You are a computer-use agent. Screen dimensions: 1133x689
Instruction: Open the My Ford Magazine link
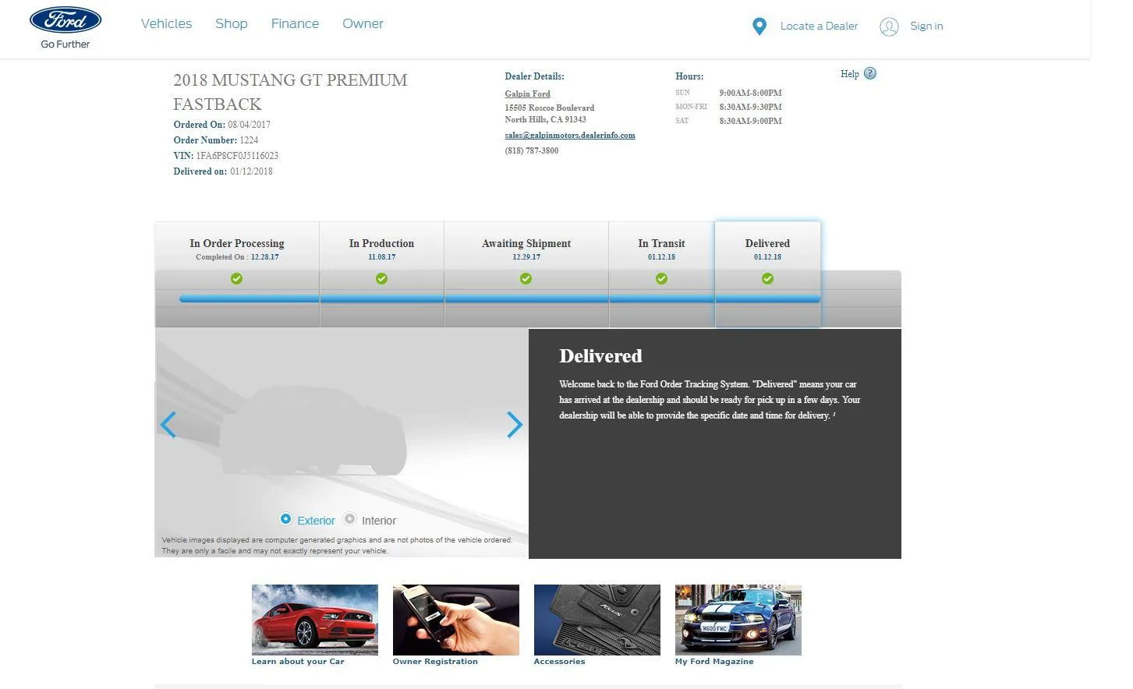(x=714, y=662)
